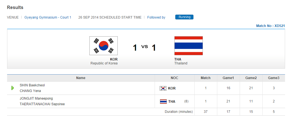The width and height of the screenshot is (293, 121).
Task: Click the Match No : XD521 label
Action: 270,26
